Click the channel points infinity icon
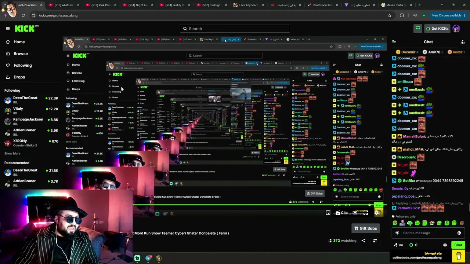Image resolution: width=470 pixels, height=264 pixels. coord(398,245)
